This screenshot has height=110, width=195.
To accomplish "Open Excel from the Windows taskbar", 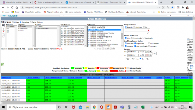I will [x=143, y=107].
